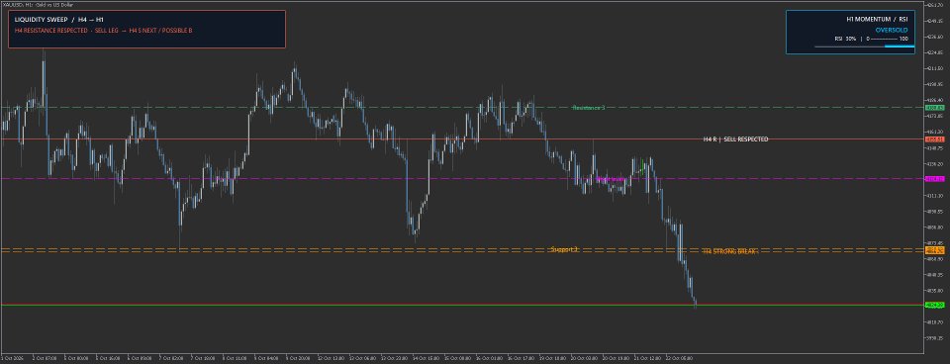This screenshot has width=950, height=364.
Task: Click the H1 MOMENTUM / RSI heading
Action: click(x=877, y=20)
